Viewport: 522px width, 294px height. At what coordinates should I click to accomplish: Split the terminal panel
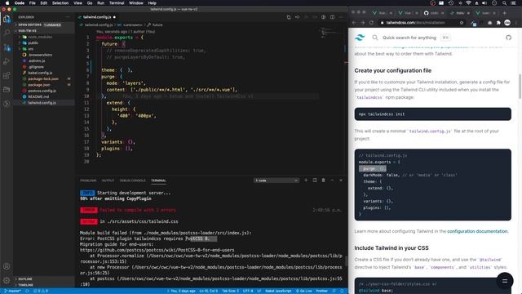[x=315, y=180]
